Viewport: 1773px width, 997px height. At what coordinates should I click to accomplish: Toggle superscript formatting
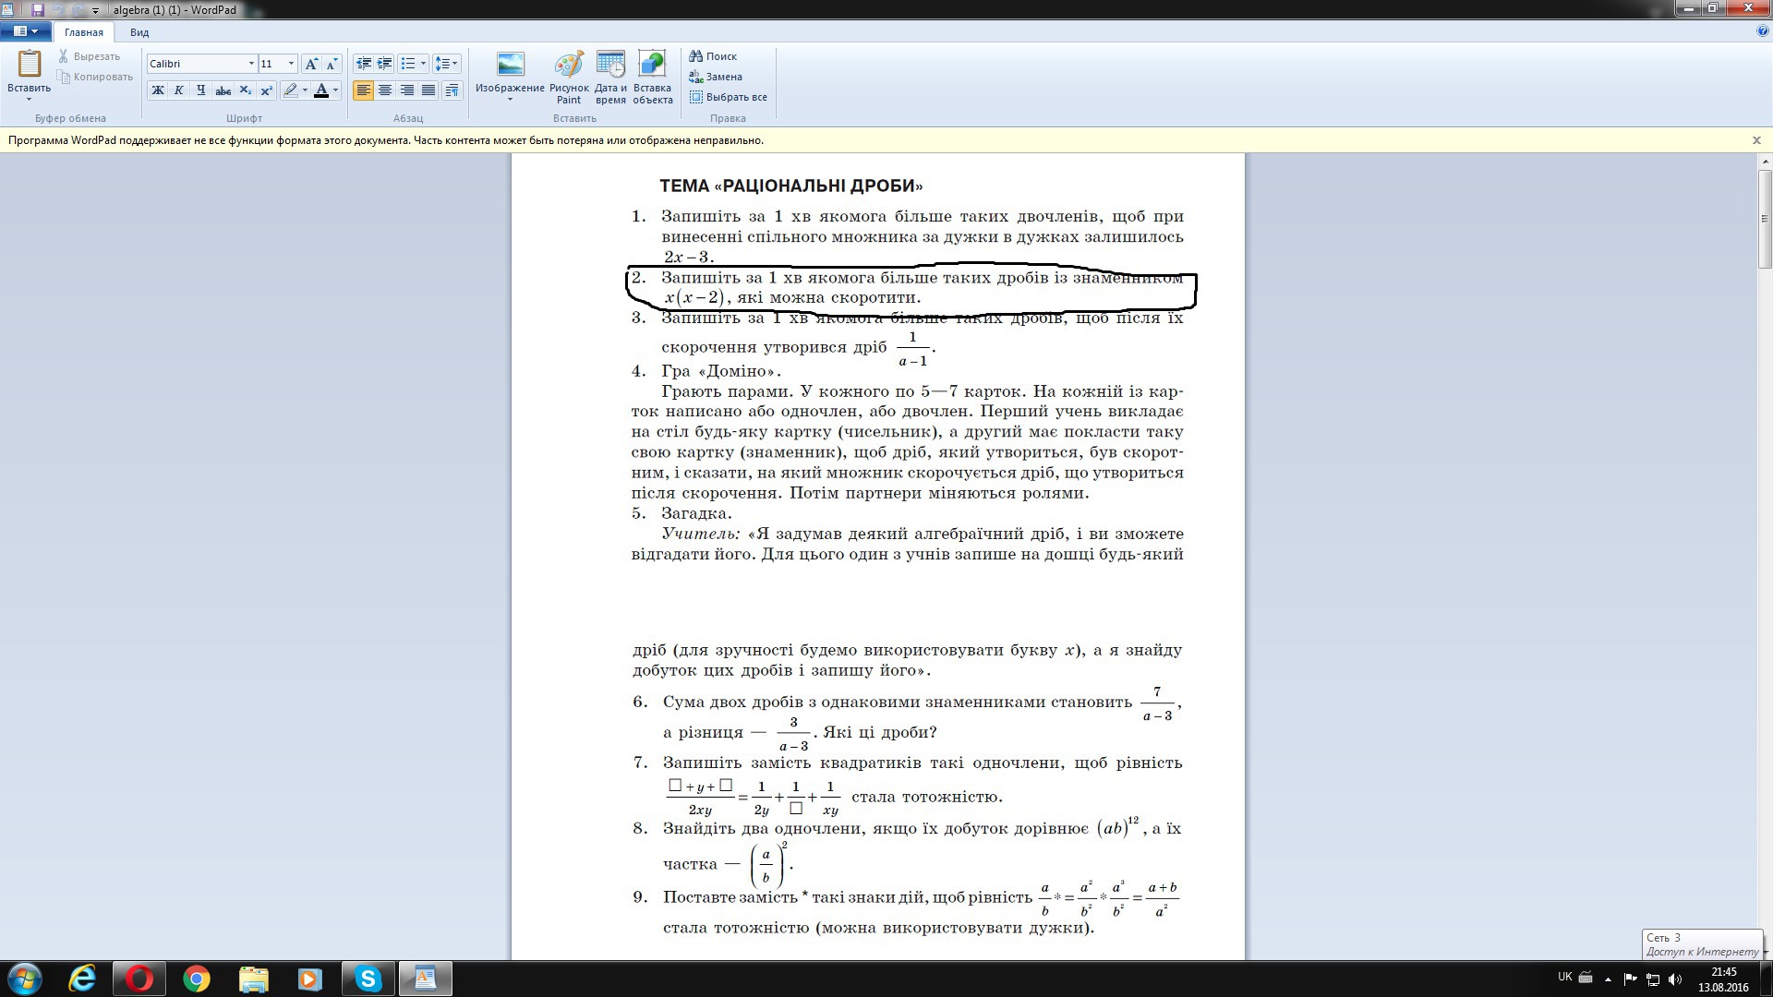[266, 90]
